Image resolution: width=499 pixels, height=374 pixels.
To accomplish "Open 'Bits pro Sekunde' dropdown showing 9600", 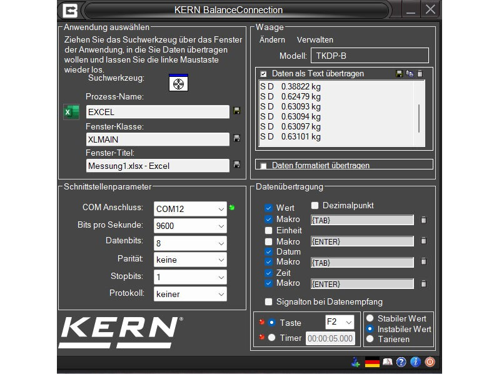I will (x=190, y=226).
